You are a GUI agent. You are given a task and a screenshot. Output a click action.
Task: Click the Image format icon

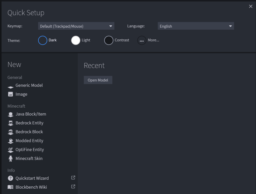pos(10,94)
